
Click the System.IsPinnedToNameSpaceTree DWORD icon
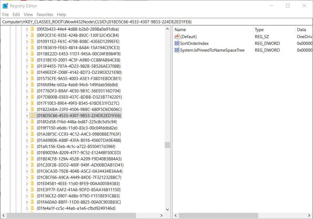click(x=176, y=50)
